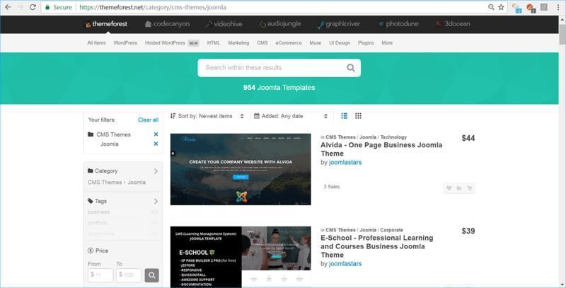
Task: Select the $44 price of Alvida
Action: click(x=468, y=138)
